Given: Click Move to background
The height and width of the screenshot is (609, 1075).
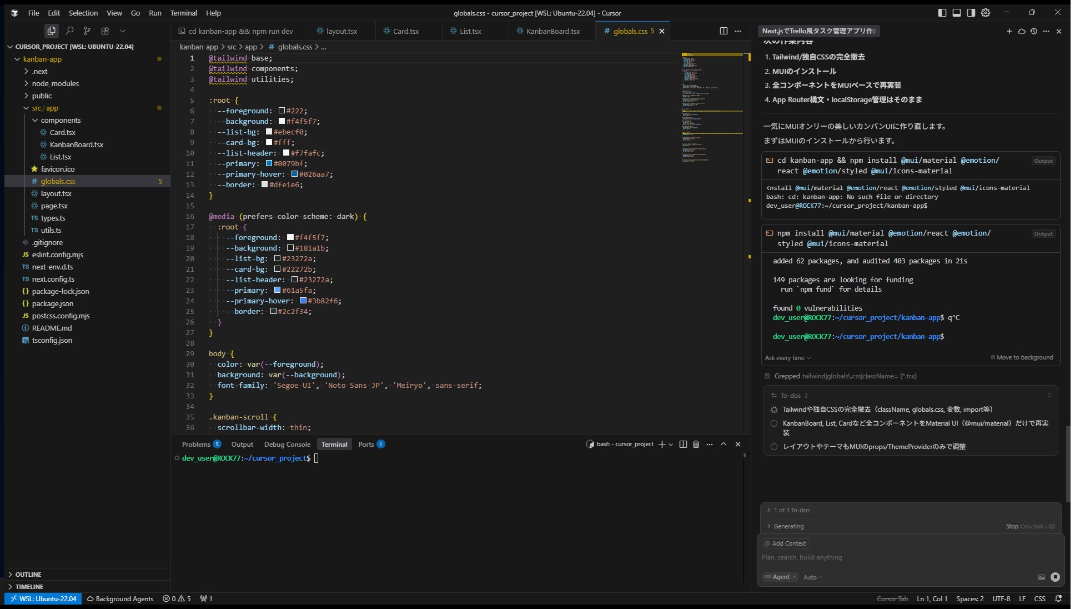Looking at the screenshot, I should click(1024, 357).
